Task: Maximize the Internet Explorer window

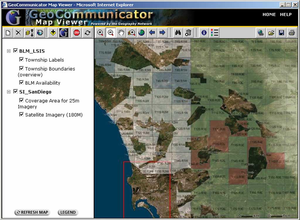Action: pos(289,5)
